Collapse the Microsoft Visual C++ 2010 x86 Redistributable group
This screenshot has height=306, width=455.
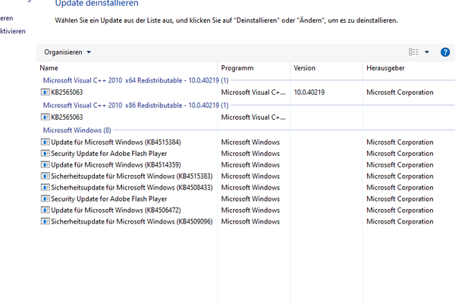136,105
